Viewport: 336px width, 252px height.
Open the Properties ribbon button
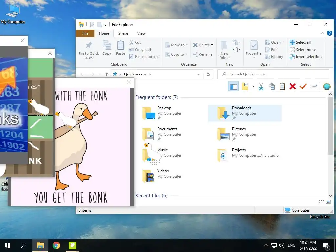coord(254,49)
